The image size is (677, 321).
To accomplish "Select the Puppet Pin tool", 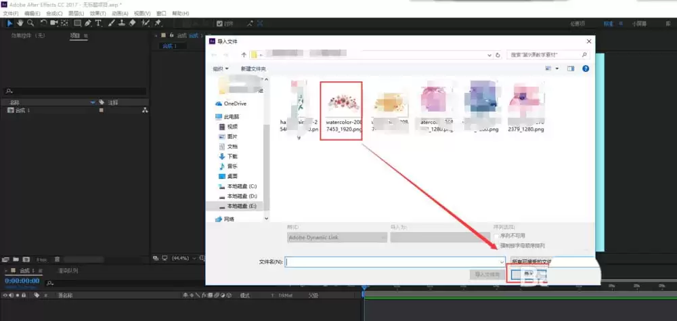I will [x=158, y=23].
